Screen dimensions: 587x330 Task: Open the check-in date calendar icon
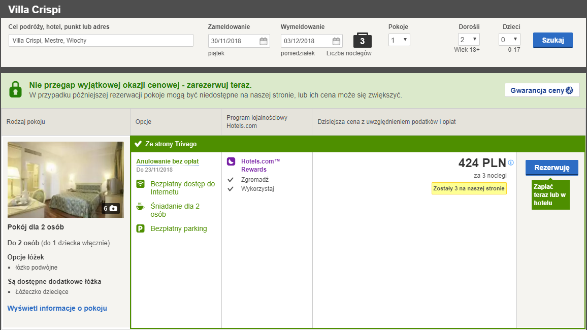click(264, 41)
